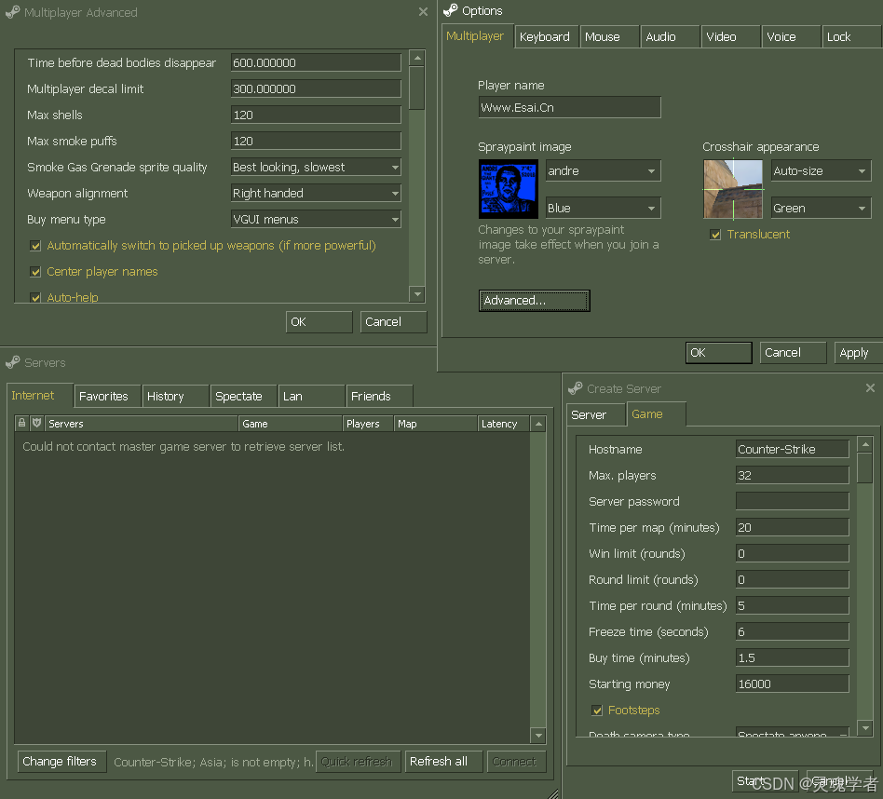Screen dimensions: 883x799
Task: Switch to the Server tab in Create Server
Action: (596, 415)
